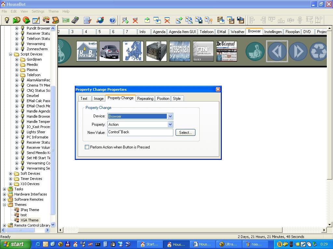The height and width of the screenshot is (249, 333).
Task: Collapse the Themes tree node
Action: [4, 205]
